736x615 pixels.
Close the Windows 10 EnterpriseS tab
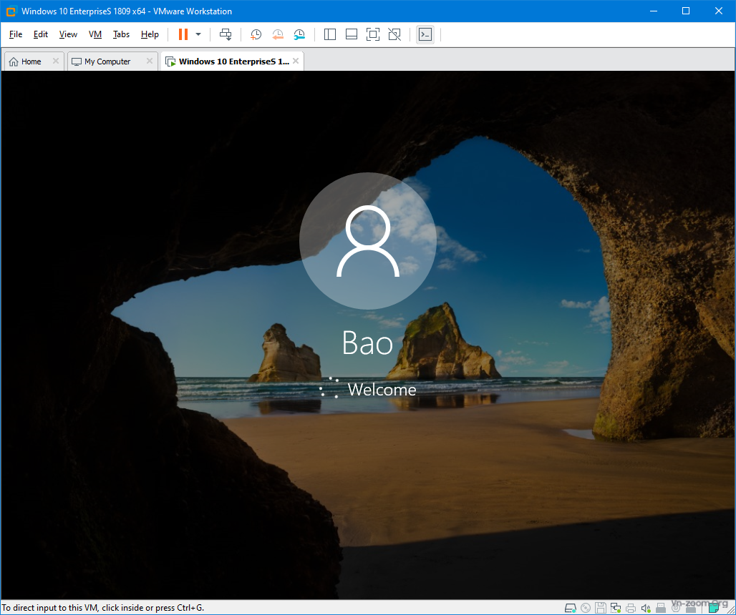point(296,61)
